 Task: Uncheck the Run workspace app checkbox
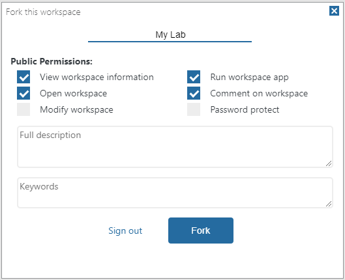(x=194, y=77)
